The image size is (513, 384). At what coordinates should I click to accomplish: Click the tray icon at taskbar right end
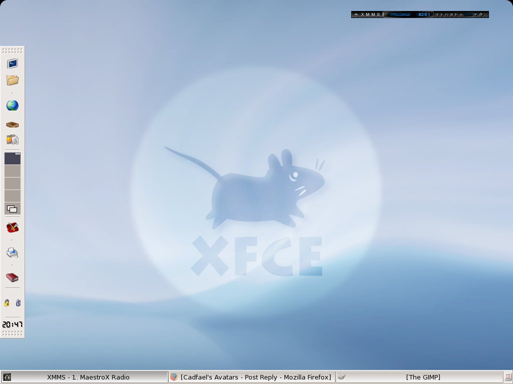(x=508, y=377)
